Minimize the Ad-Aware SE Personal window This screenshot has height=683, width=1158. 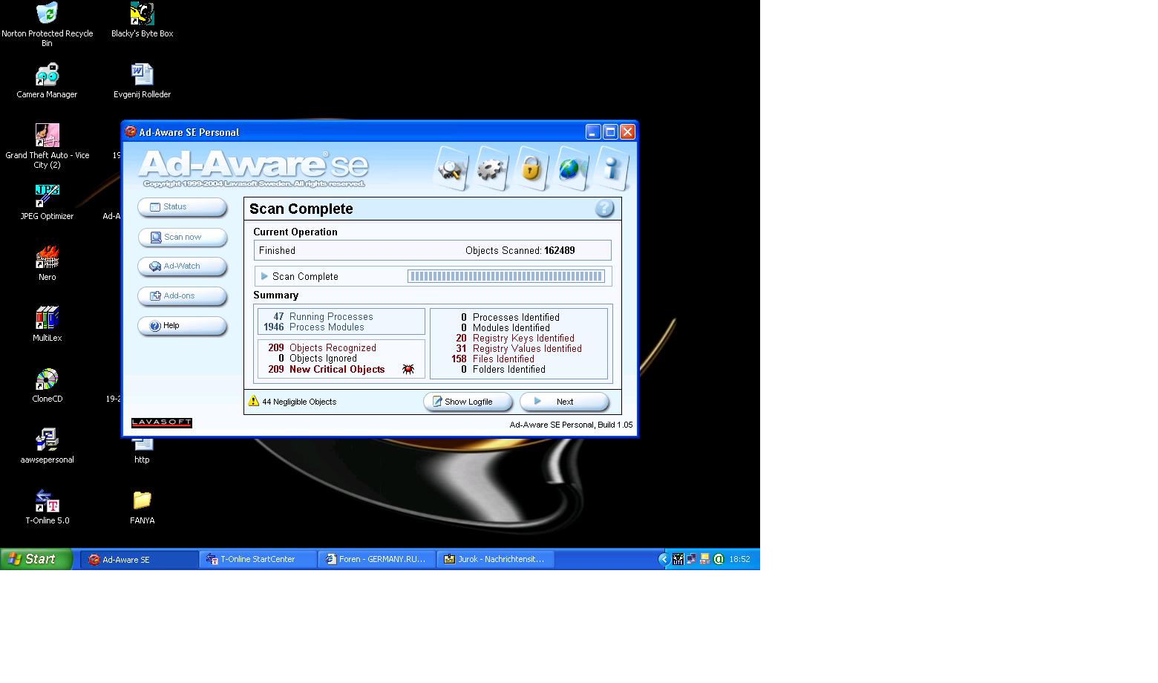pos(592,132)
